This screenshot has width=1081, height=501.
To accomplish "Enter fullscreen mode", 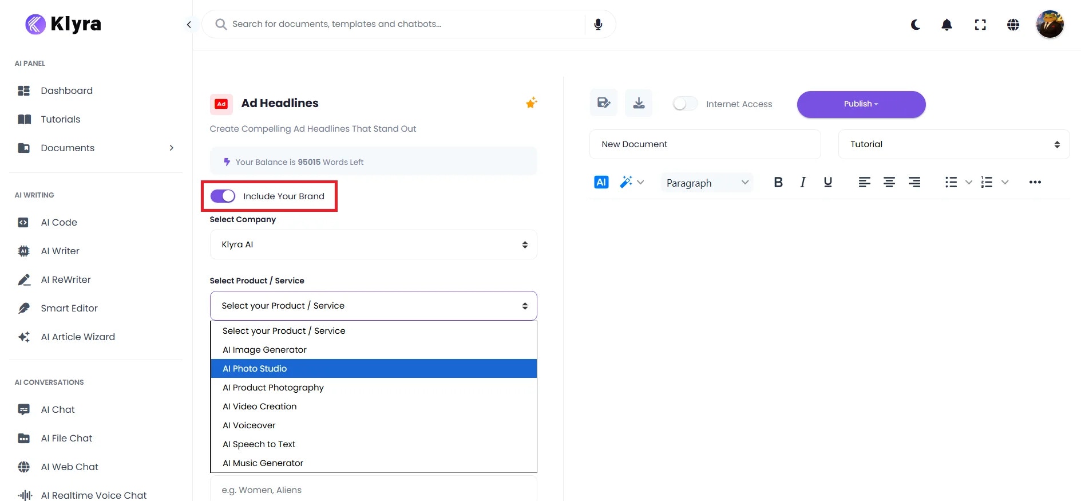I will click(x=980, y=25).
